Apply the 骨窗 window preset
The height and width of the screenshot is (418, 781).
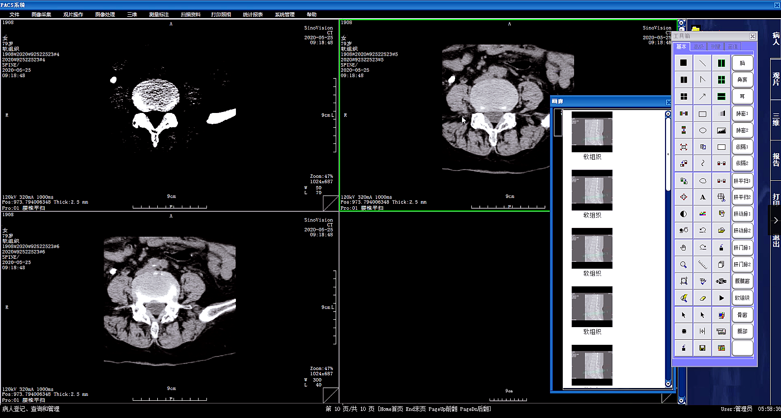point(742,315)
